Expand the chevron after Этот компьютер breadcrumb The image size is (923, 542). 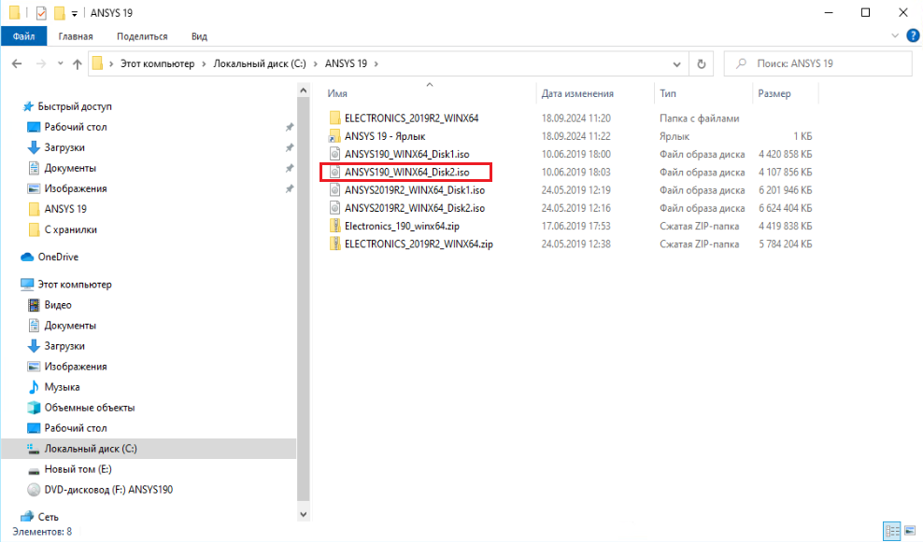[x=204, y=63]
